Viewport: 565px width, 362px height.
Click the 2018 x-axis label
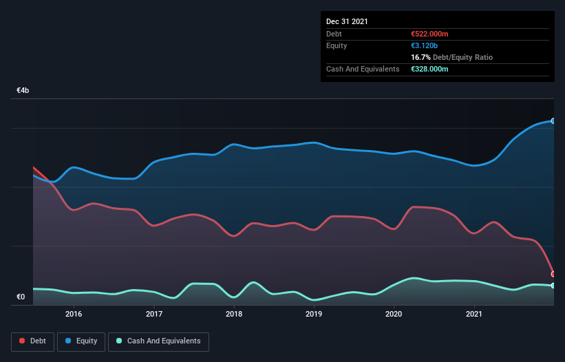coord(234,314)
